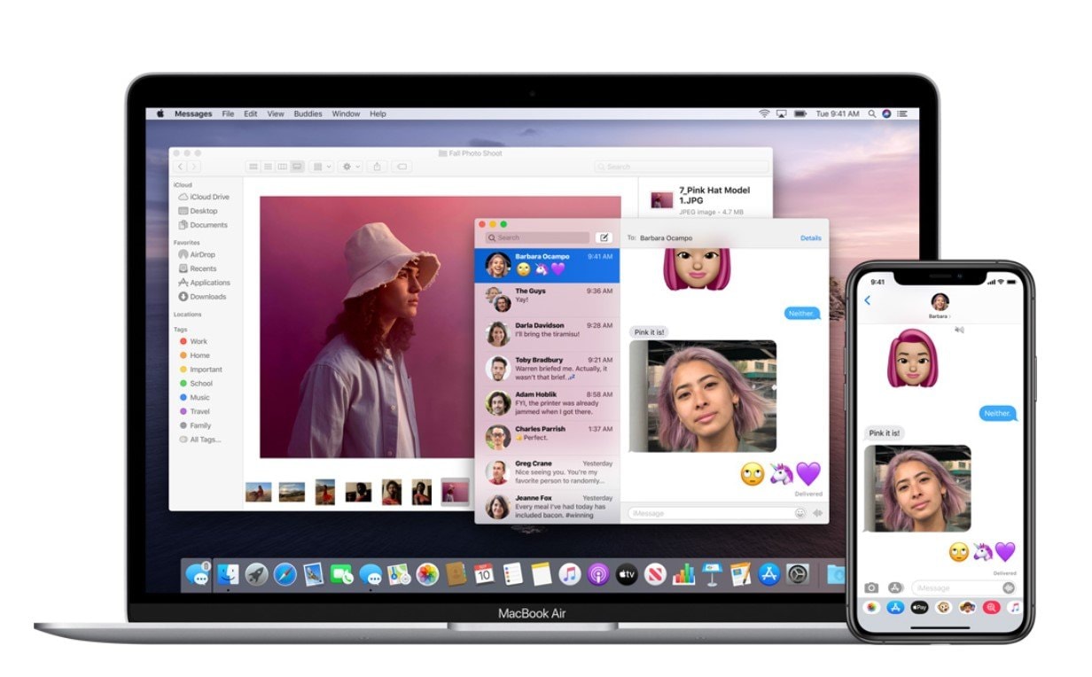Open Safari from the Dock
Screen dimensions: 1092x677
pyautogui.click(x=285, y=574)
